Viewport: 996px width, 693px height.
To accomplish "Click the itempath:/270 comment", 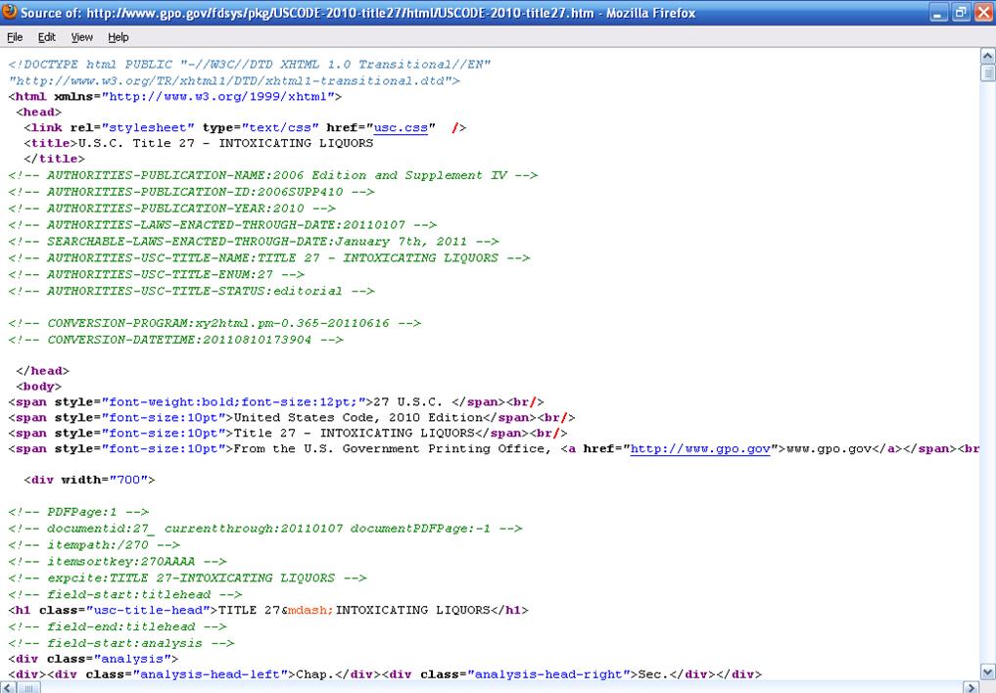I will point(94,544).
